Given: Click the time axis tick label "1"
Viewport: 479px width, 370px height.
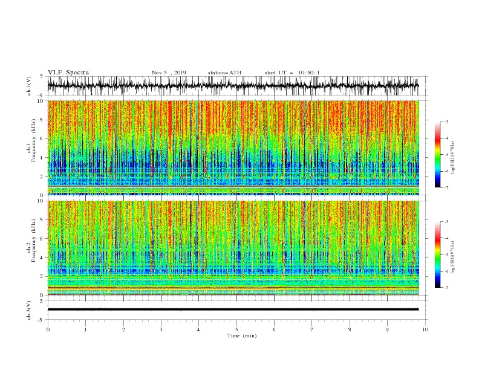Looking at the screenshot, I should point(85,329).
